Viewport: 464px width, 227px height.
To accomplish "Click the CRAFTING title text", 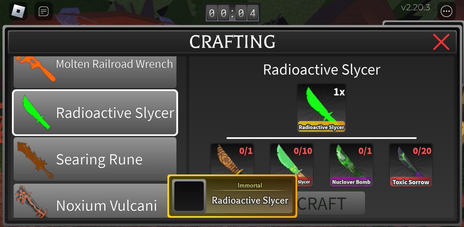I will (232, 41).
